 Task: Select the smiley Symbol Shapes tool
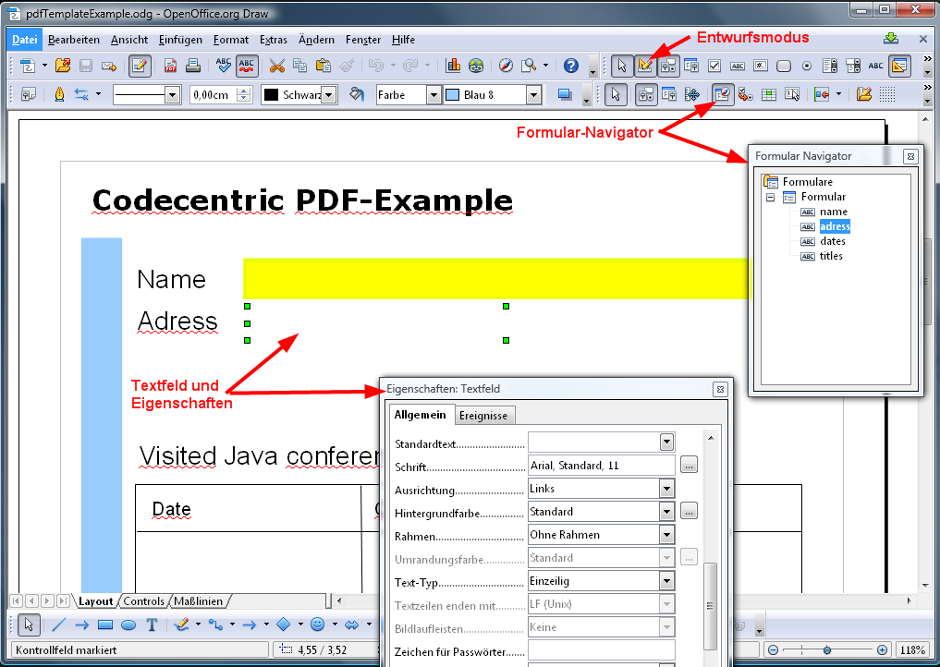click(x=318, y=625)
